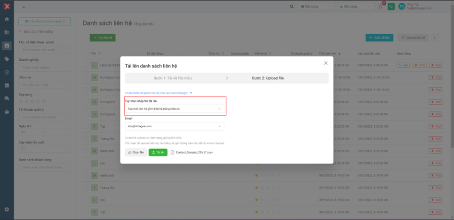Switch to 'Bước 1: Tải về file mẫu' step
Viewport: 454px width, 220px height.
pos(172,78)
